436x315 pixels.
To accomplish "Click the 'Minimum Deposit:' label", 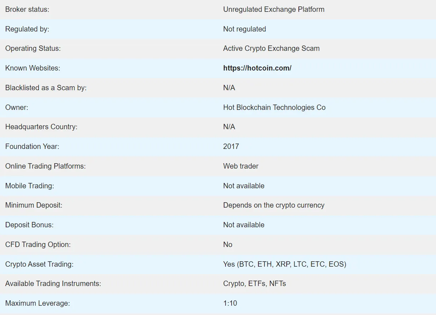I will pyautogui.click(x=34, y=205).
